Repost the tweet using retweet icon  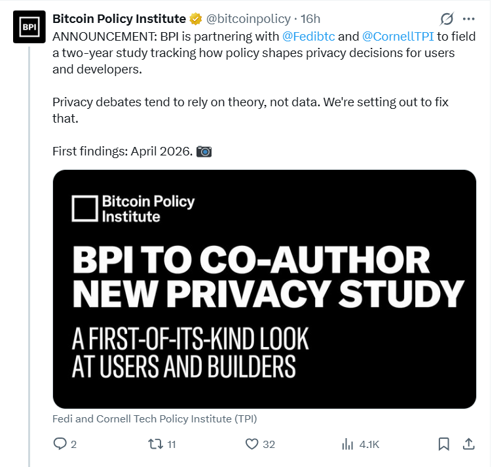[156, 444]
